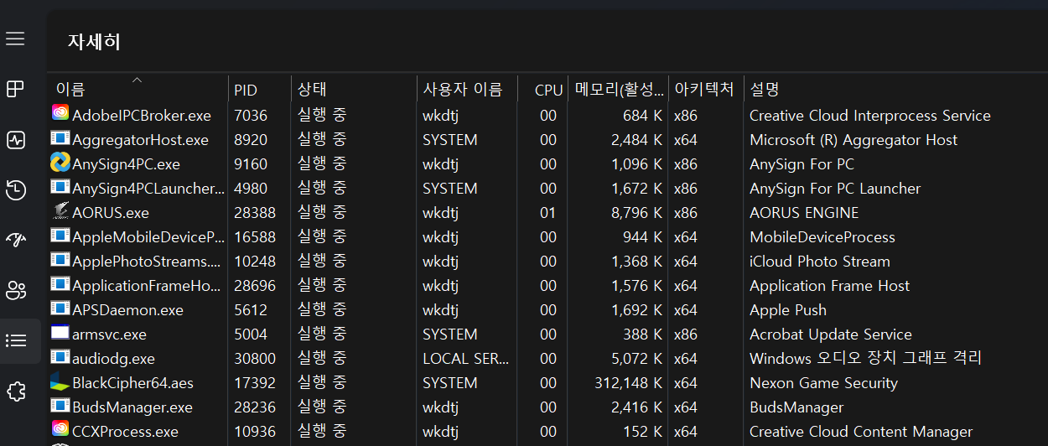Open the Processes page icon in sidebar

point(15,90)
